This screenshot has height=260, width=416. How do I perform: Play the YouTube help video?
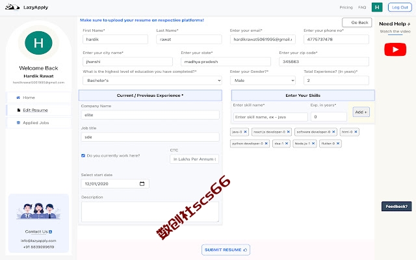[395, 49]
